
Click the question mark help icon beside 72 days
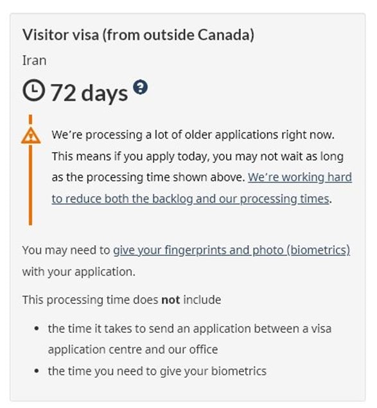140,87
